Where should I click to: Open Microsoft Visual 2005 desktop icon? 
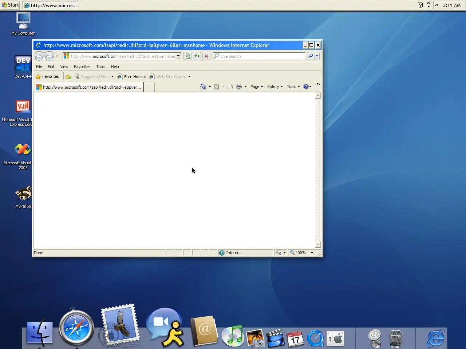point(17,156)
